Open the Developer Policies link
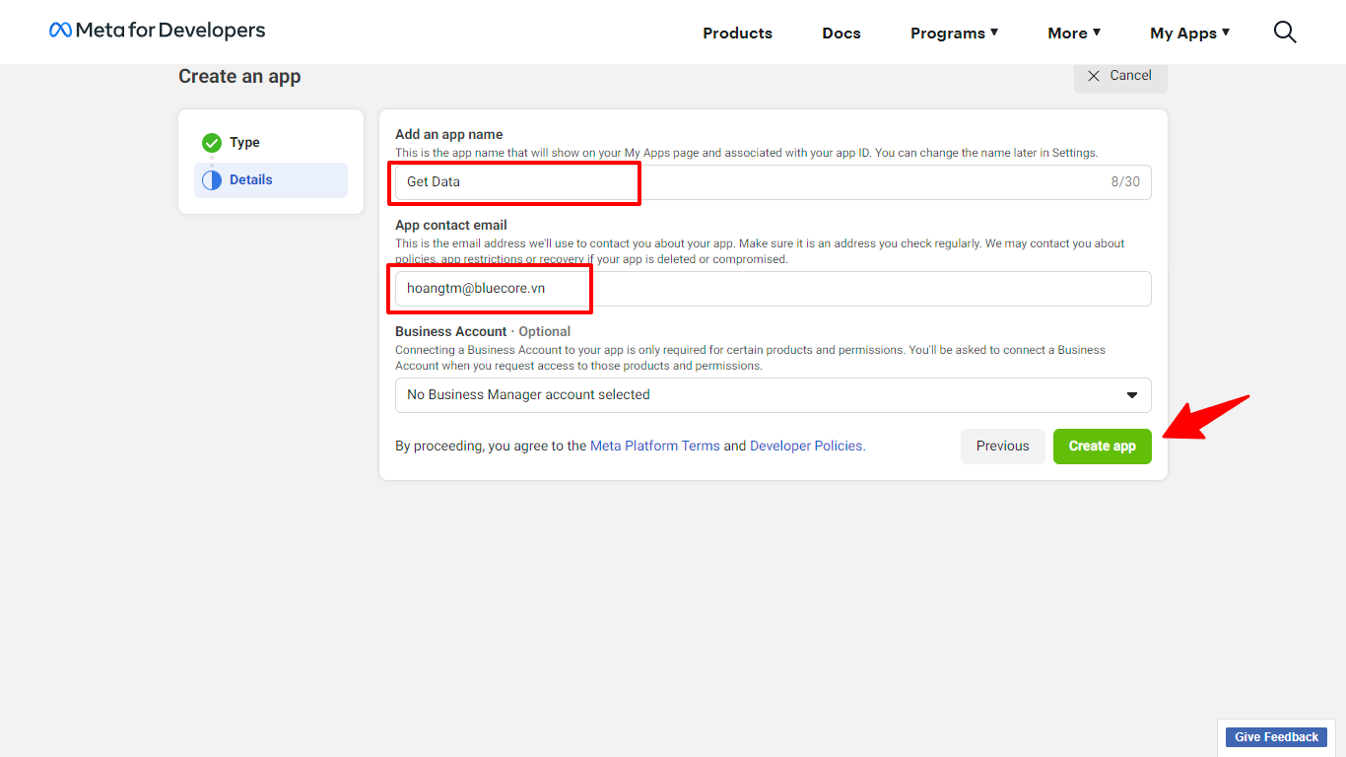 click(x=806, y=447)
